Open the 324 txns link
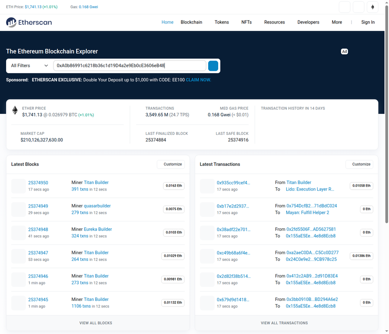Image resolution: width=389 pixels, height=334 pixels. 80,236
